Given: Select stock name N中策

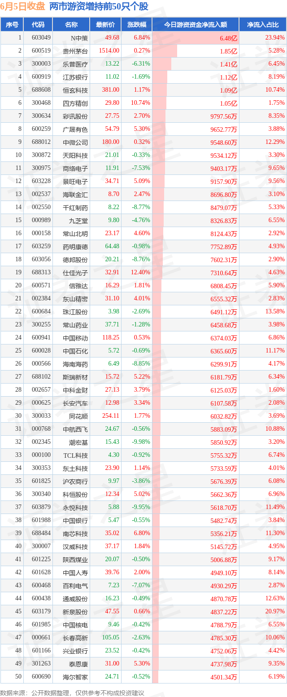Looking at the screenshot, I should click(80, 38).
